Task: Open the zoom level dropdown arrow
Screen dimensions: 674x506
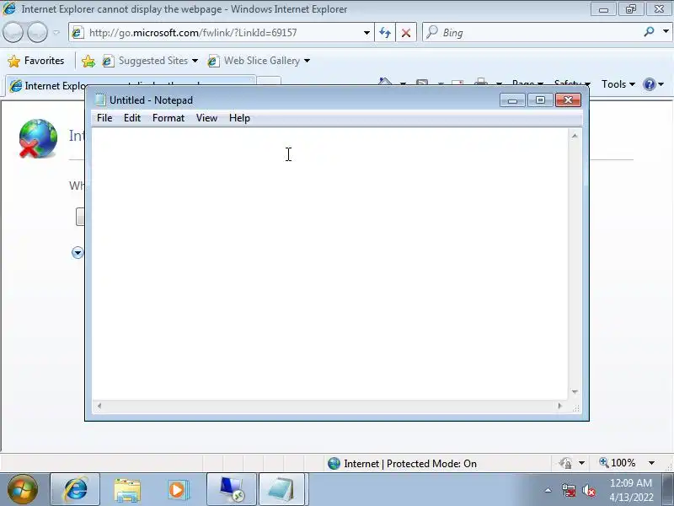Action: click(x=651, y=463)
